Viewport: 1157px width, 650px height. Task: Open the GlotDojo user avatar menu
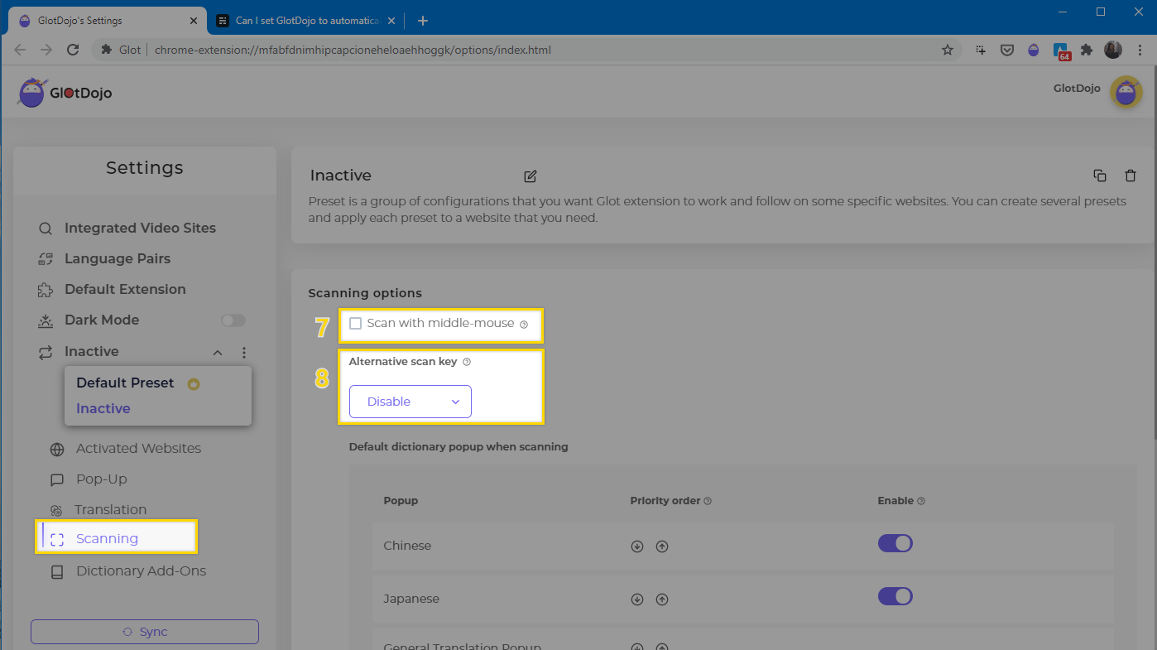click(1126, 92)
